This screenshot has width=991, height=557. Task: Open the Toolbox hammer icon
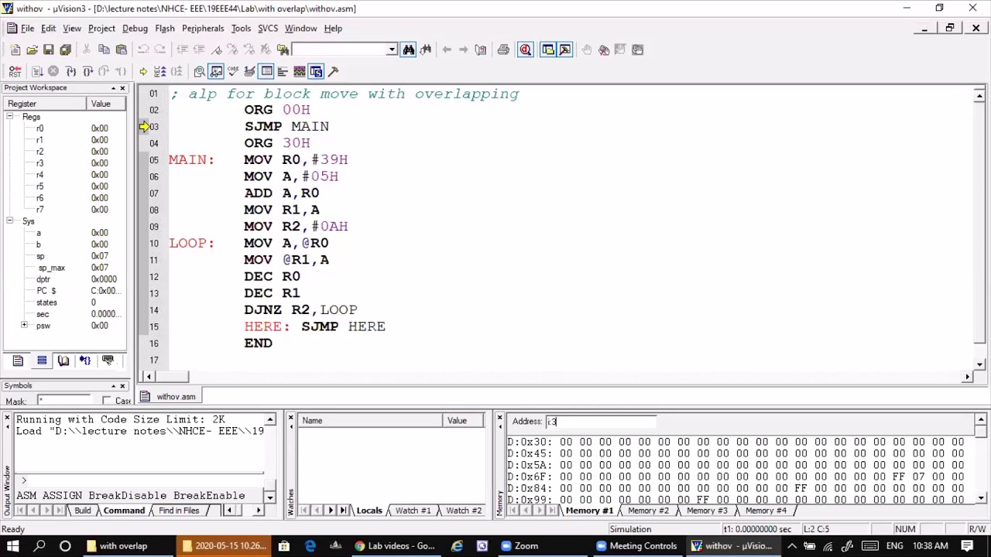pos(334,72)
